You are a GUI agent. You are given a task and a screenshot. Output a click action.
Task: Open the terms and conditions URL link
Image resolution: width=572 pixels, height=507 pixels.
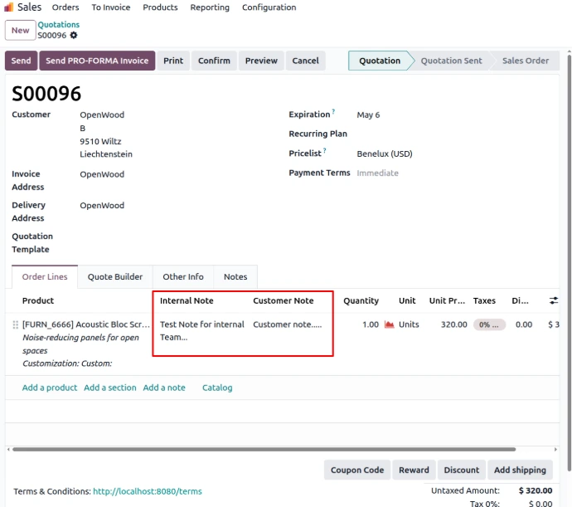coord(147,491)
